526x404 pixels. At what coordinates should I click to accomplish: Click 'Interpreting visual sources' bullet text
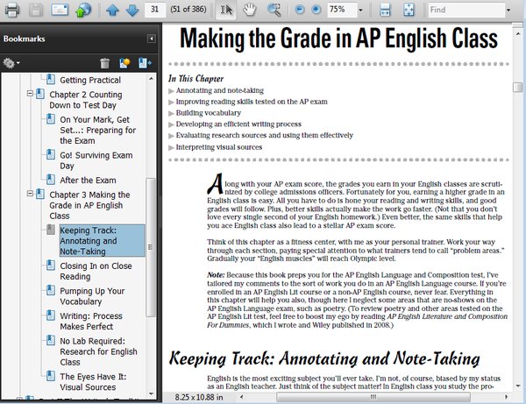(219, 147)
